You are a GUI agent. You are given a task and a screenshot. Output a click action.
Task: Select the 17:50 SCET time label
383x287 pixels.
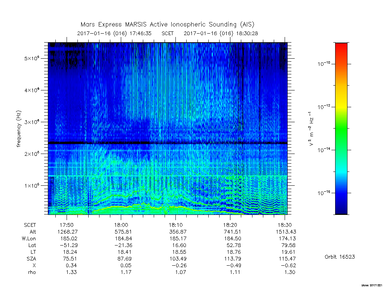point(67,225)
